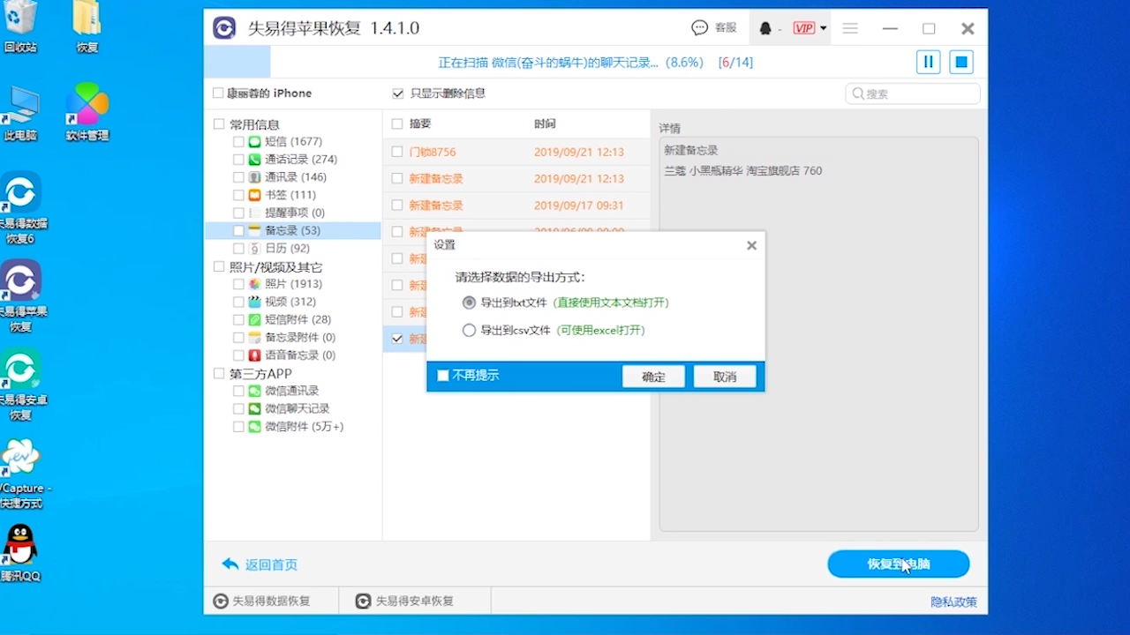Image resolution: width=1130 pixels, height=635 pixels.
Task: Check the 第三方APP category checkbox
Action: coord(219,373)
